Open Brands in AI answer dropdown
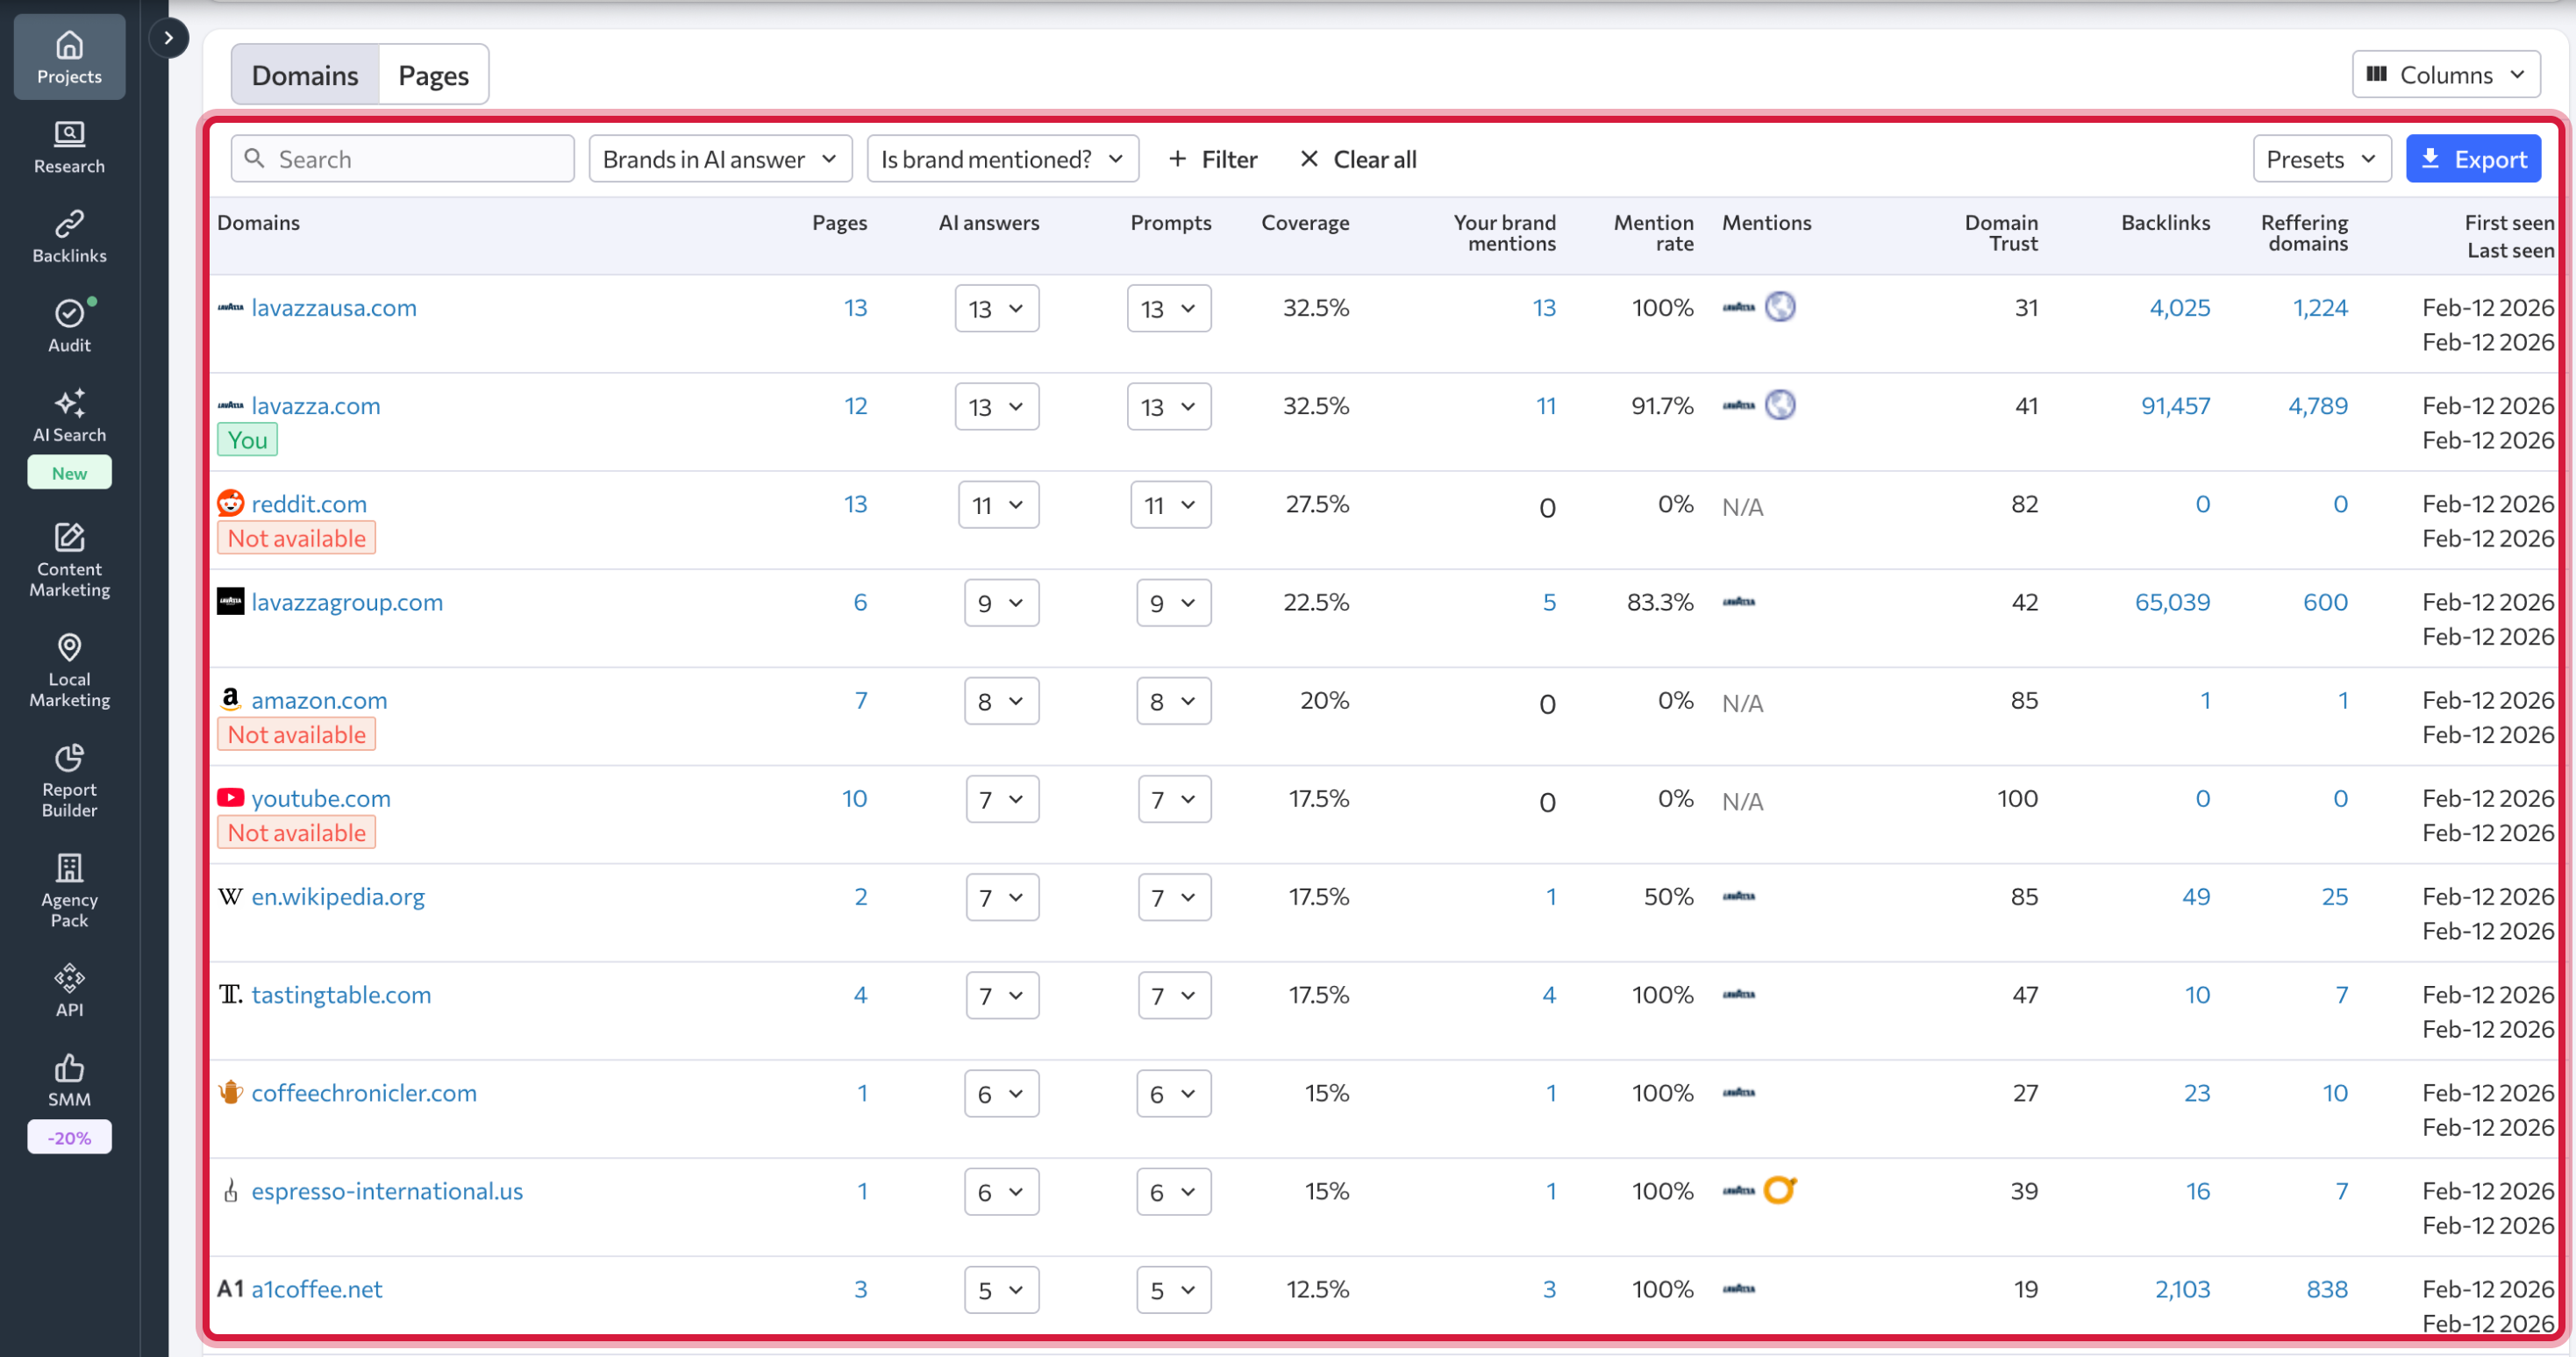 coord(719,159)
